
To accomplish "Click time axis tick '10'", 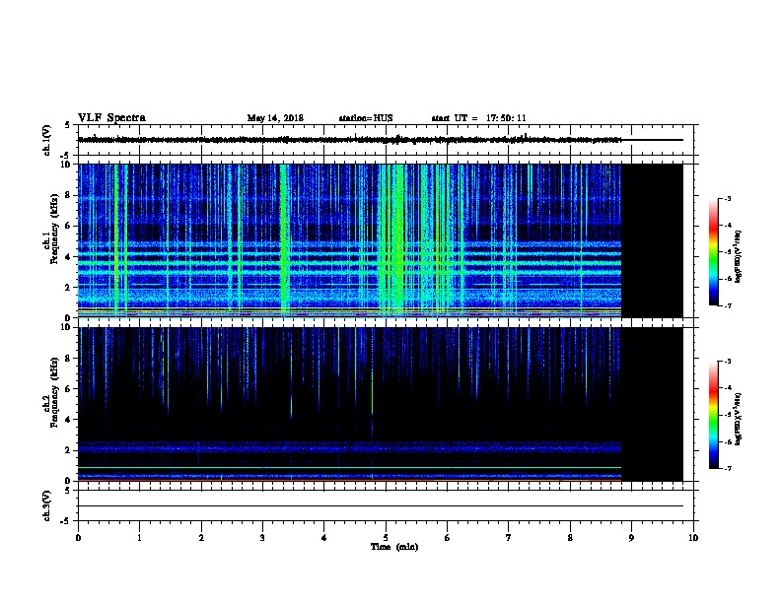I will (x=693, y=538).
